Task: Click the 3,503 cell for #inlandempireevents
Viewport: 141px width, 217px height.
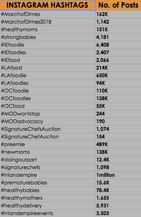Action: 118,213
